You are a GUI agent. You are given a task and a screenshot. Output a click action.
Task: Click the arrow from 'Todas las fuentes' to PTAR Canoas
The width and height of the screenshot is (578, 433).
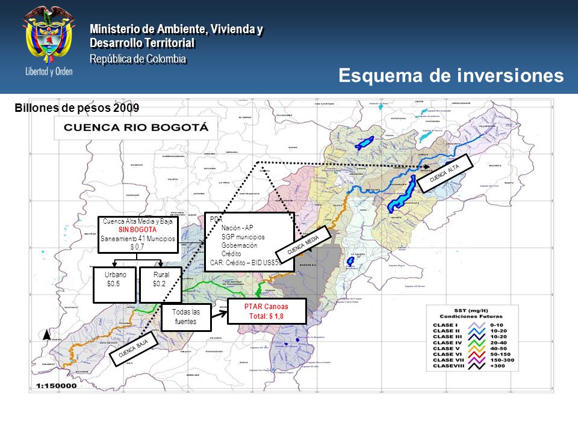(219, 315)
